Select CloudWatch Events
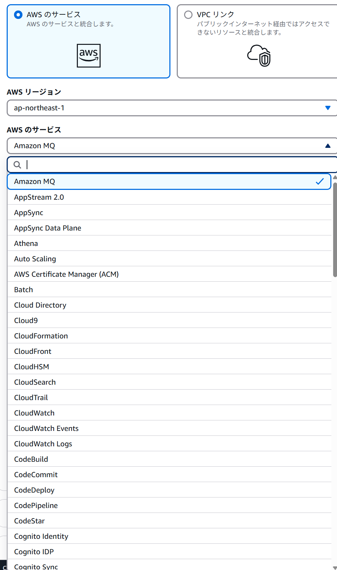 [169, 428]
